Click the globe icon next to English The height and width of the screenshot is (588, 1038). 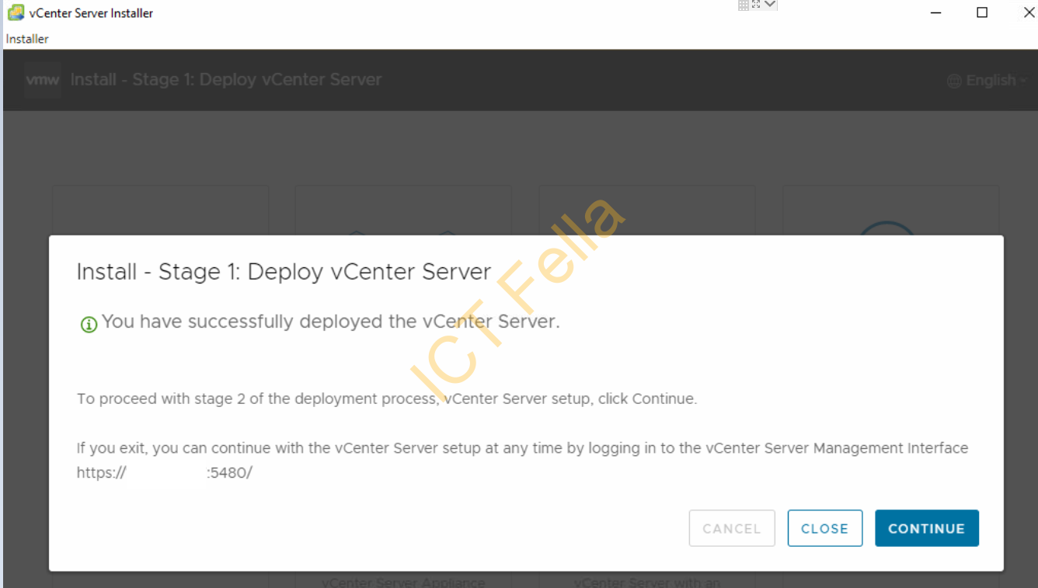coord(955,81)
